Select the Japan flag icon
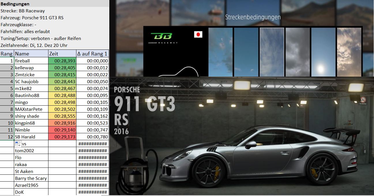The image size is (374, 196). click(x=198, y=35)
